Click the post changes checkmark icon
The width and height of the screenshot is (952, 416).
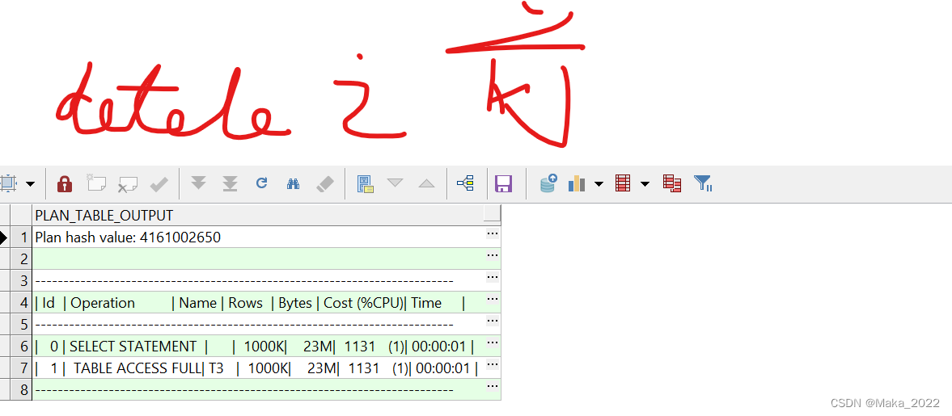click(x=159, y=183)
